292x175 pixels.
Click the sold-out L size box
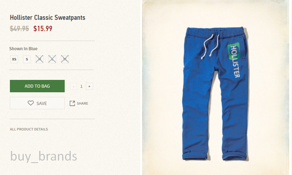(x=52, y=59)
